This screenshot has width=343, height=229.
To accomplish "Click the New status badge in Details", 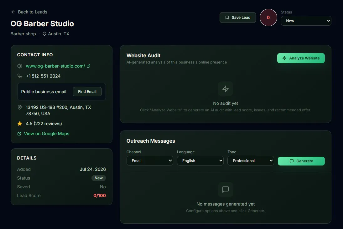I will tap(98, 178).
